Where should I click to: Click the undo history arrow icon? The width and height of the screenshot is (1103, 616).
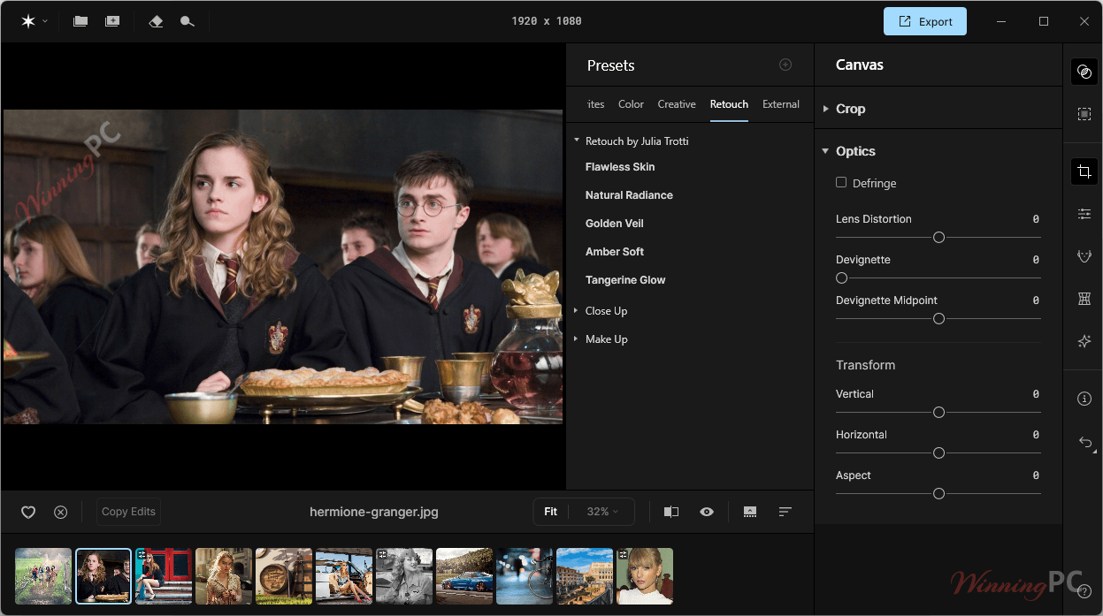1084,442
